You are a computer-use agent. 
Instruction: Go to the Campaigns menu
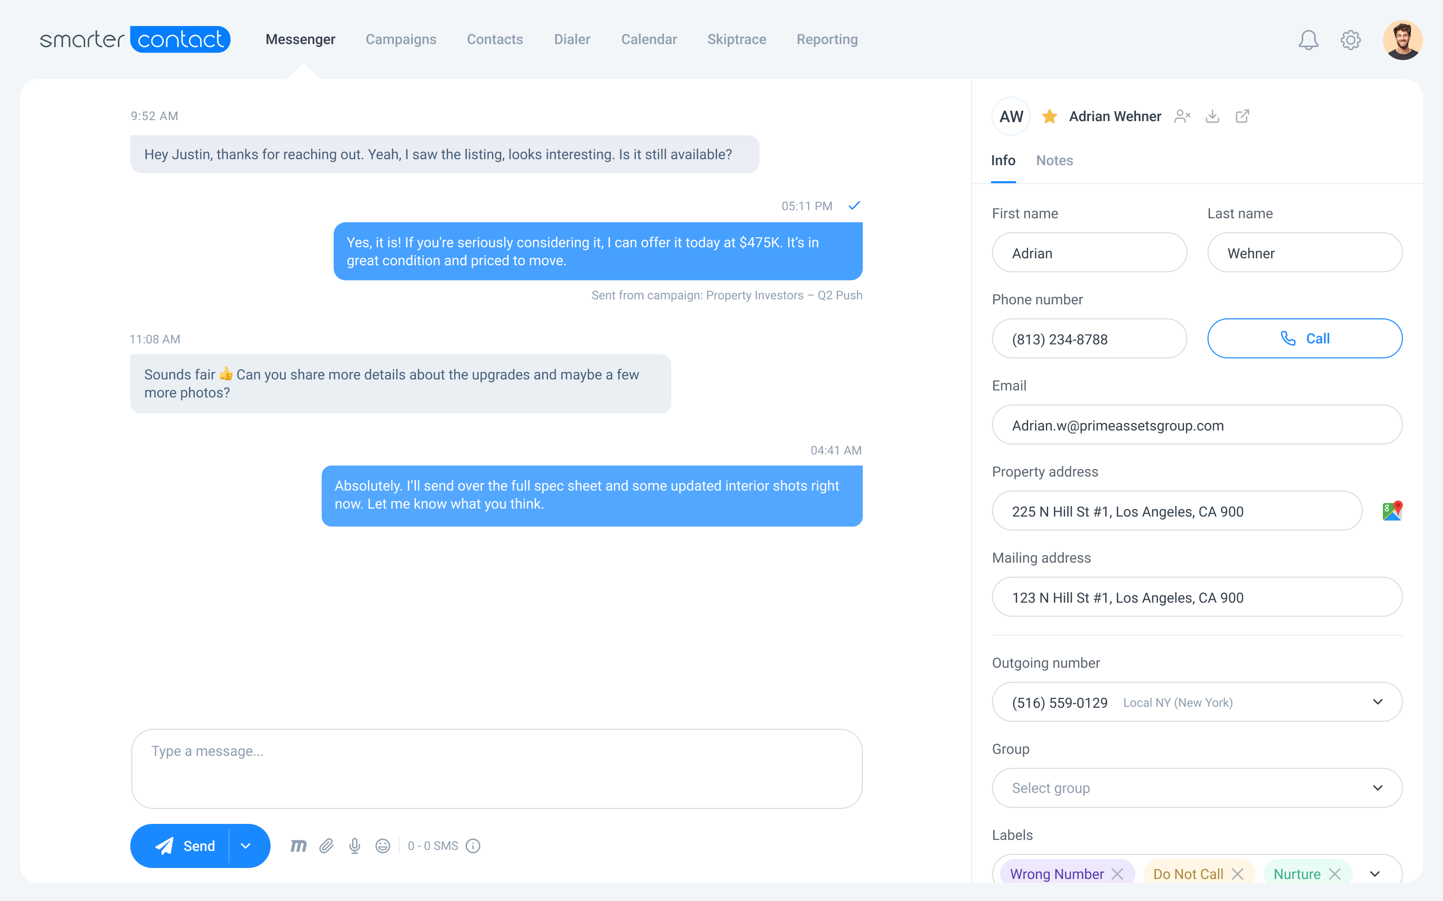[x=401, y=40]
